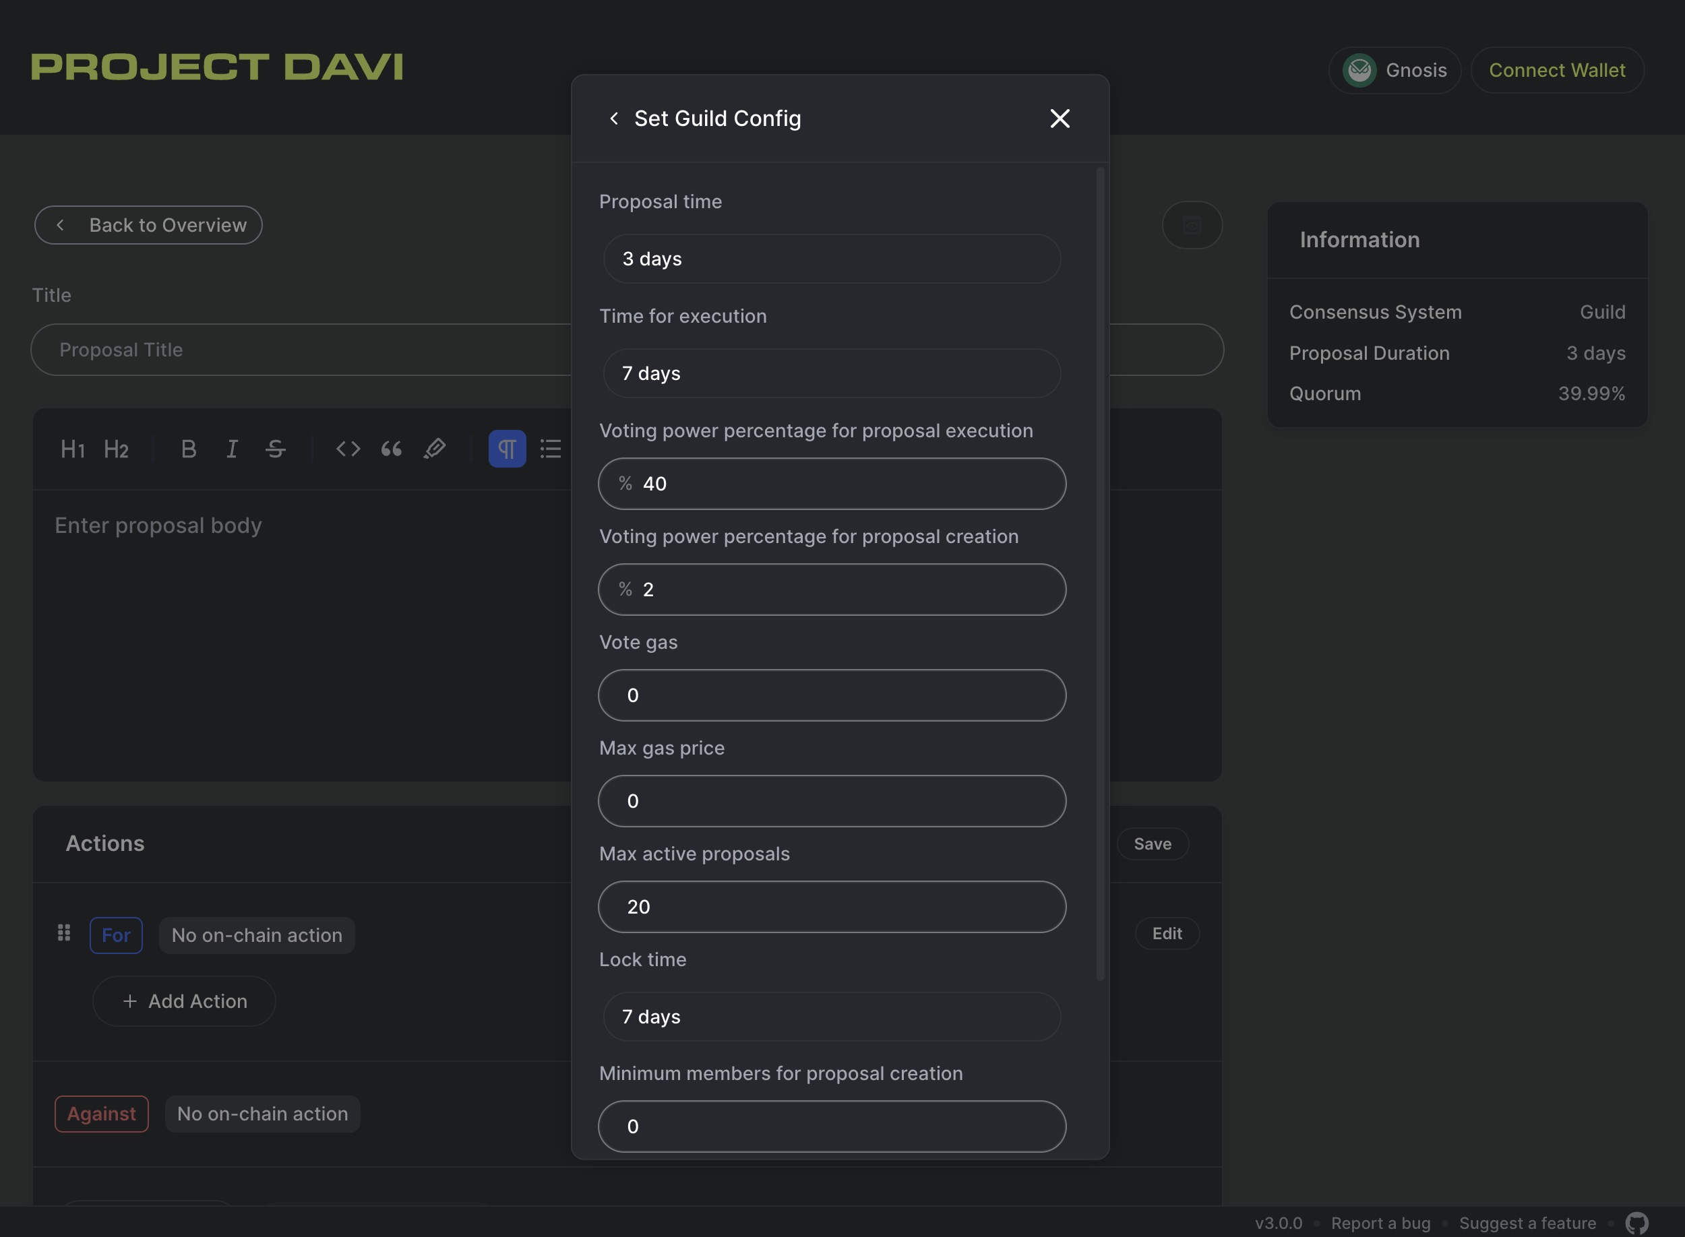
Task: Open the Proposal time dropdown showing 3 days
Action: pos(831,259)
